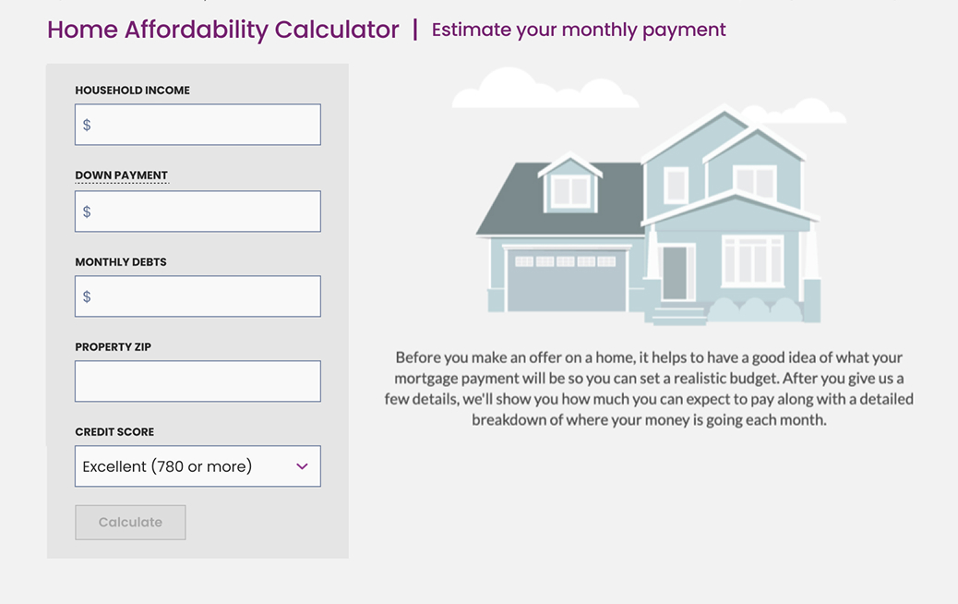Click the chevron arrow in Credit Score box
Screen dimensions: 958x604
click(x=302, y=466)
